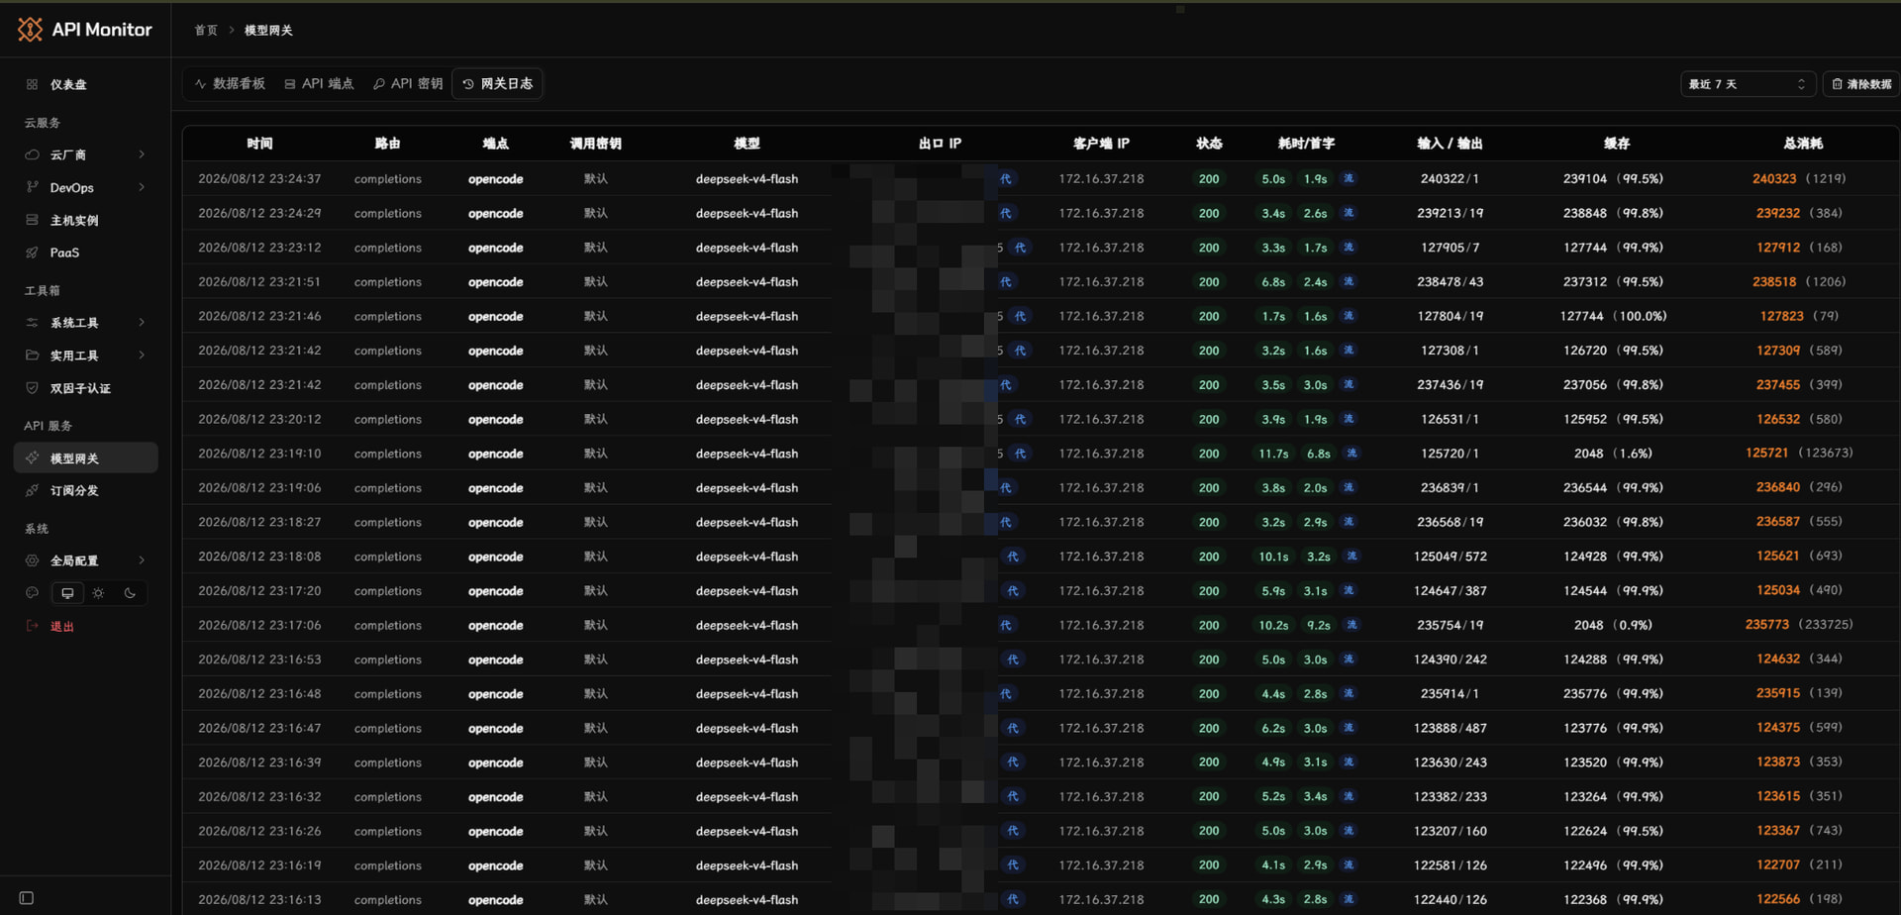The width and height of the screenshot is (1901, 915).
Task: Switch to the API 密钥 tab
Action: coord(408,84)
